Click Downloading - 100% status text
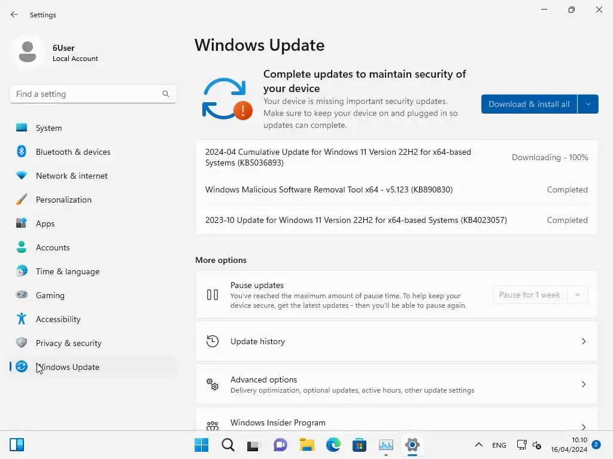Viewport: 613px width, 459px height. point(550,157)
